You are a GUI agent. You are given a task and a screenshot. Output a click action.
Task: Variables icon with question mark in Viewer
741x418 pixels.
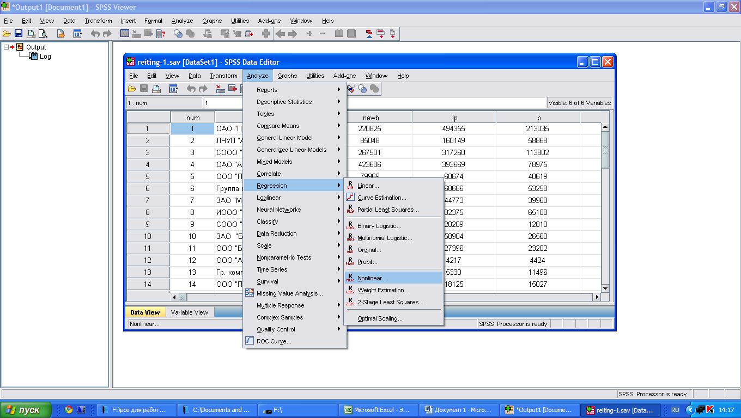[x=161, y=34]
